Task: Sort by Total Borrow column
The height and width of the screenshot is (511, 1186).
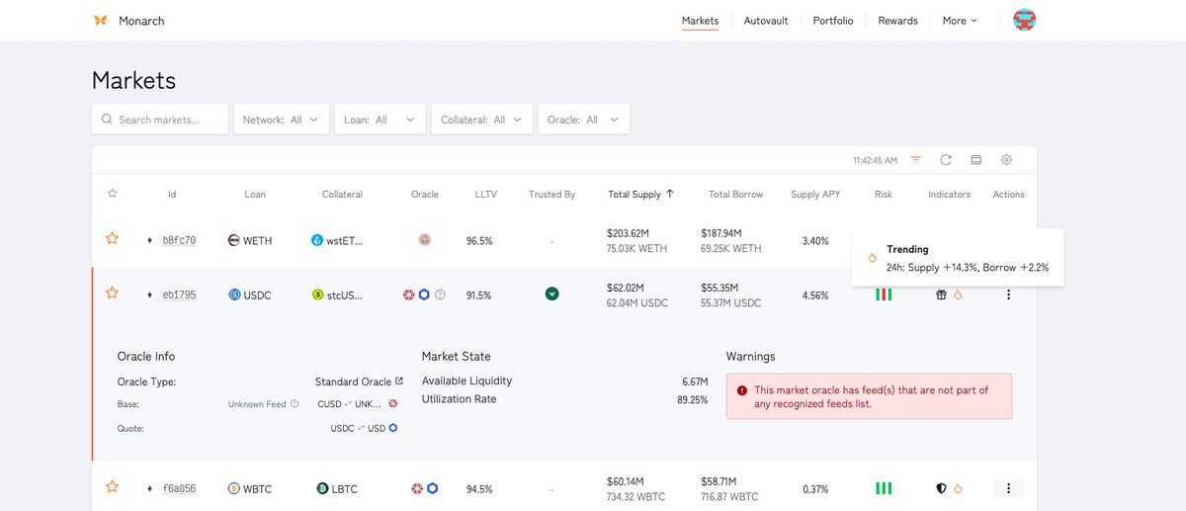Action: click(x=735, y=195)
